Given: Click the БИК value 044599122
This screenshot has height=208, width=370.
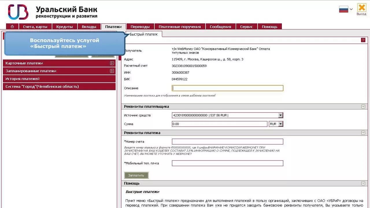Looking at the screenshot, I should tap(180, 79).
